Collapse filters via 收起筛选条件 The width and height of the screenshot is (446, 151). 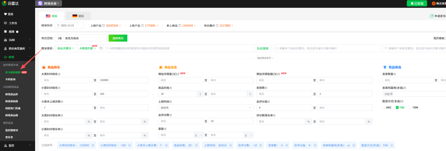(265, 58)
